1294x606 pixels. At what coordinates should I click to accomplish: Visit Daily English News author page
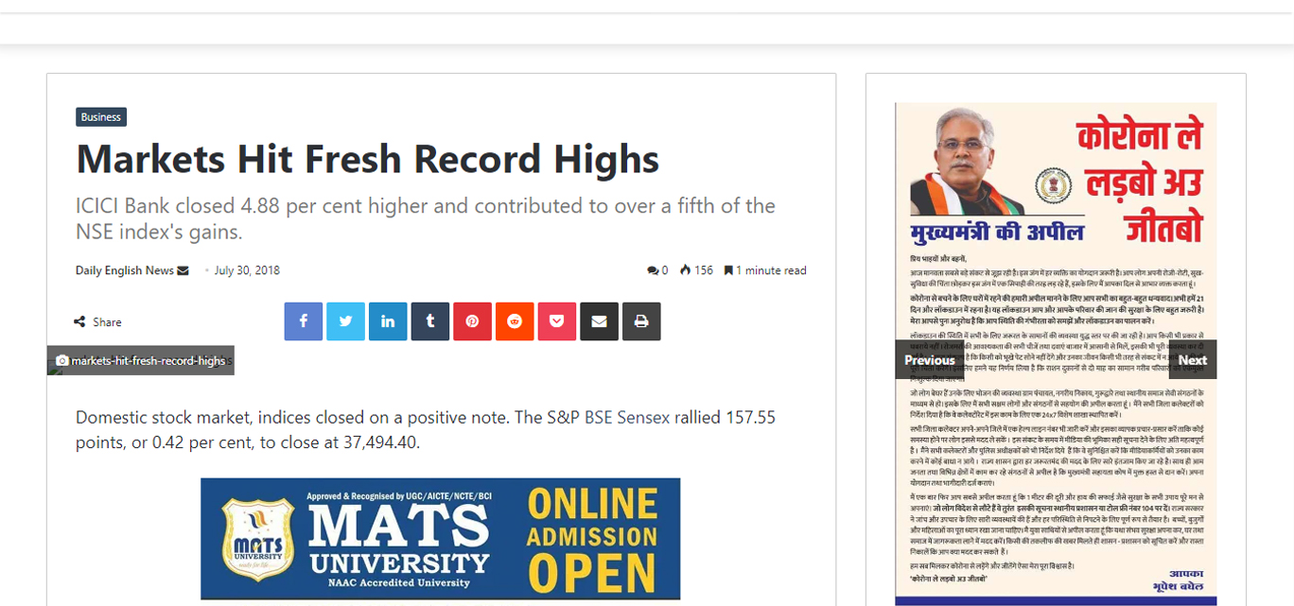(124, 270)
